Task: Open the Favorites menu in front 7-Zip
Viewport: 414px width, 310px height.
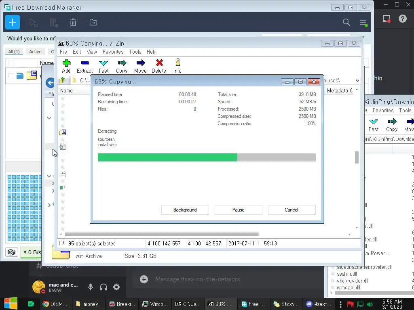Action: tap(113, 52)
